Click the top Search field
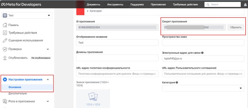248x108 pixels. tap(223, 5)
